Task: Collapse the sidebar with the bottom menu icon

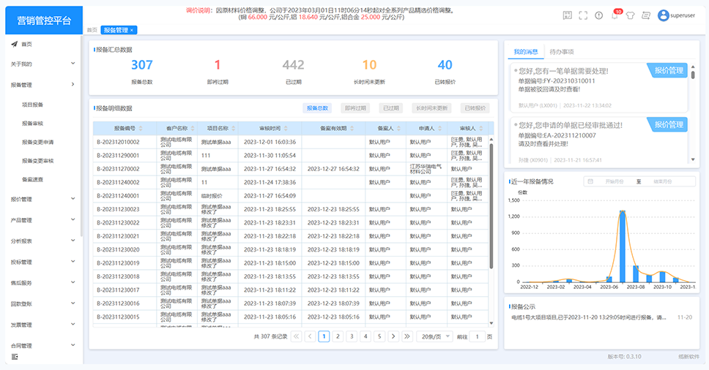Action: click(15, 357)
